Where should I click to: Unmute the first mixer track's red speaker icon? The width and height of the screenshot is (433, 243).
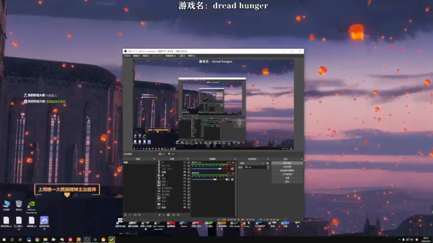click(227, 168)
